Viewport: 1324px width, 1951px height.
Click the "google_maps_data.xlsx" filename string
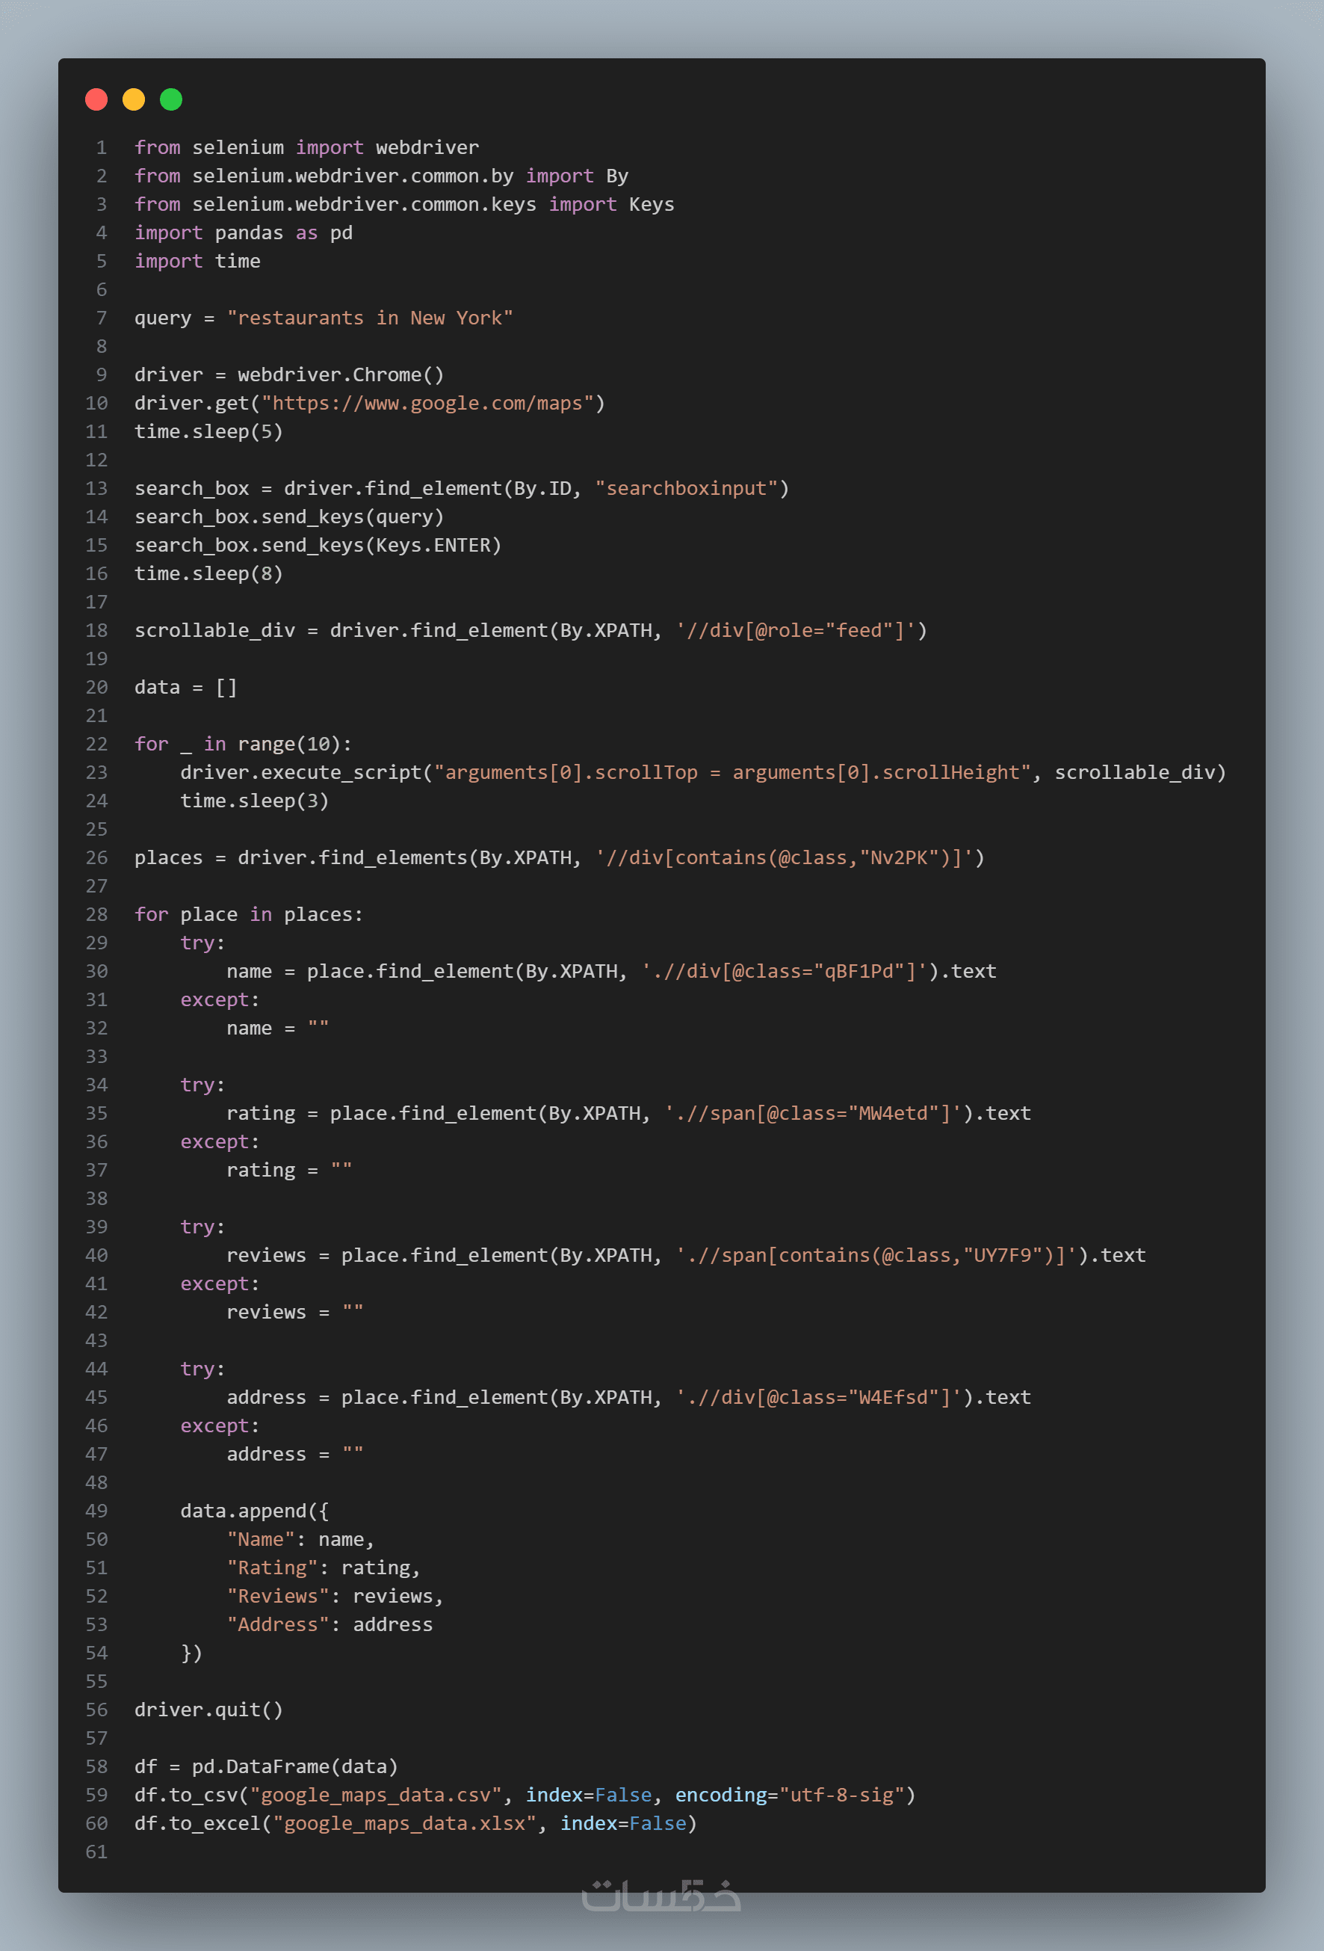tap(404, 1823)
